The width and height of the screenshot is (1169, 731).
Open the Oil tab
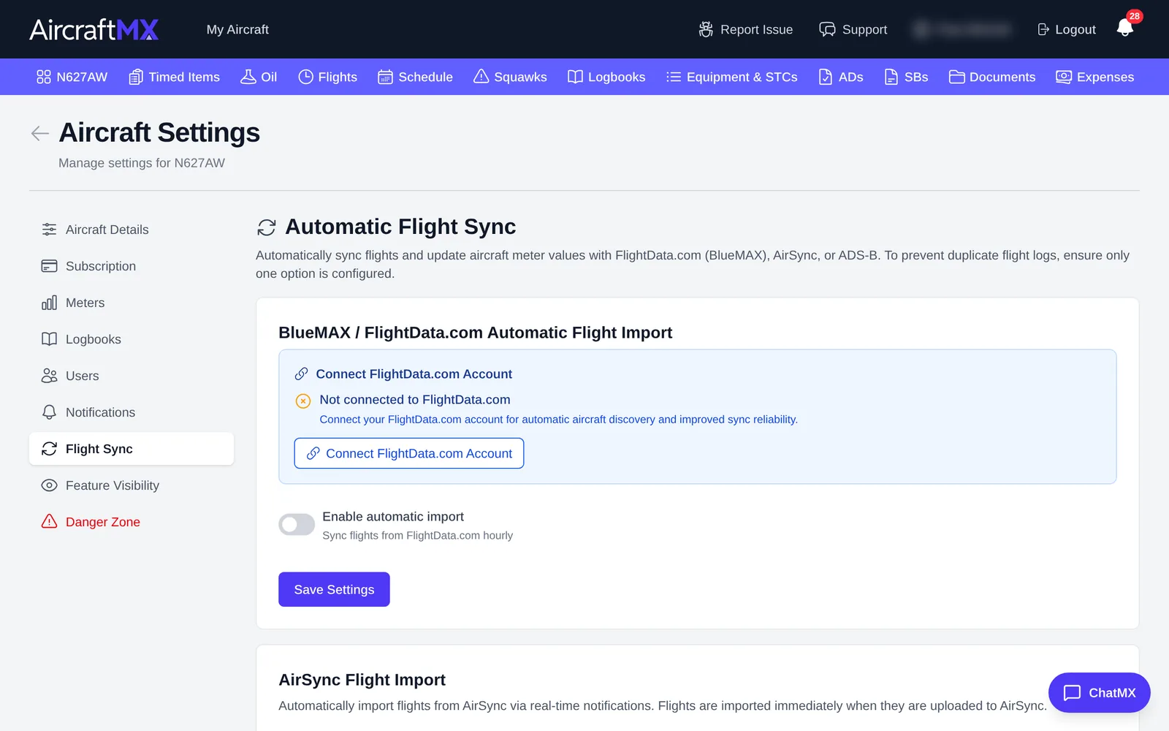tap(259, 77)
